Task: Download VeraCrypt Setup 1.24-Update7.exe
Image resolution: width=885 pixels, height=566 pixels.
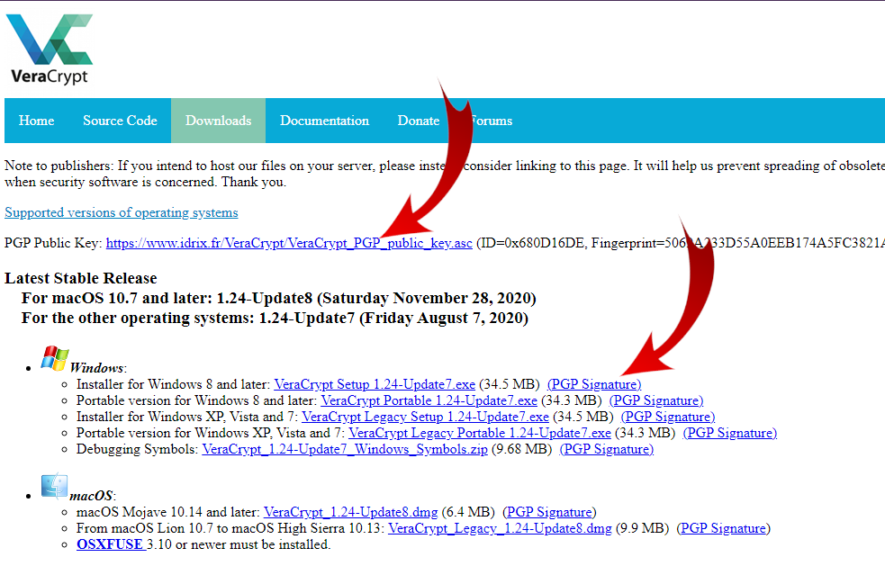Action: pyautogui.click(x=375, y=384)
